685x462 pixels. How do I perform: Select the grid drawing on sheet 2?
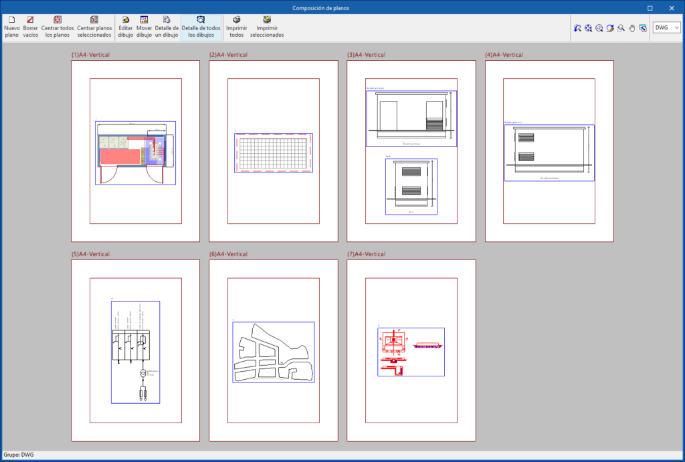pos(274,153)
